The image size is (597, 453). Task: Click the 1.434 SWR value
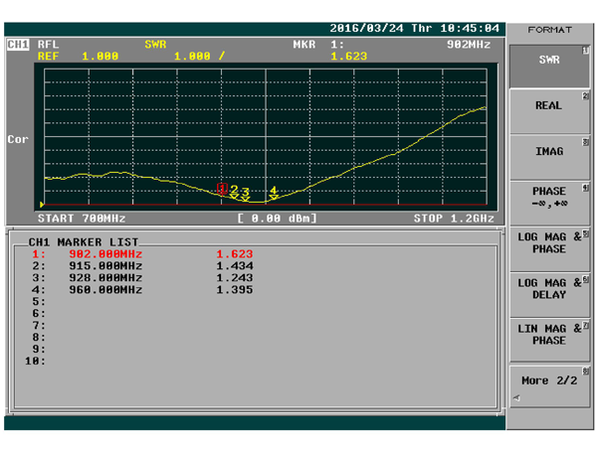pyautogui.click(x=235, y=265)
